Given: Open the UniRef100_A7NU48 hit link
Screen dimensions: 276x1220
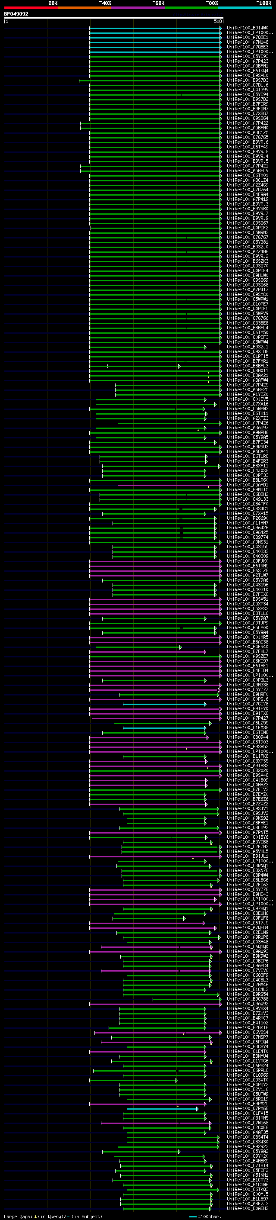Looking at the screenshot, I should tap(247, 42).
